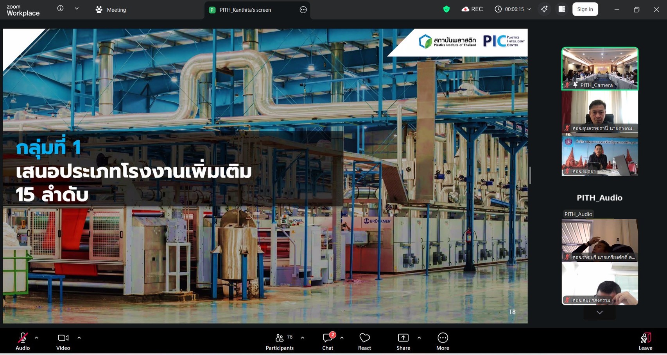
Task: Select the PITH_Camera video thumbnail
Action: click(600, 69)
